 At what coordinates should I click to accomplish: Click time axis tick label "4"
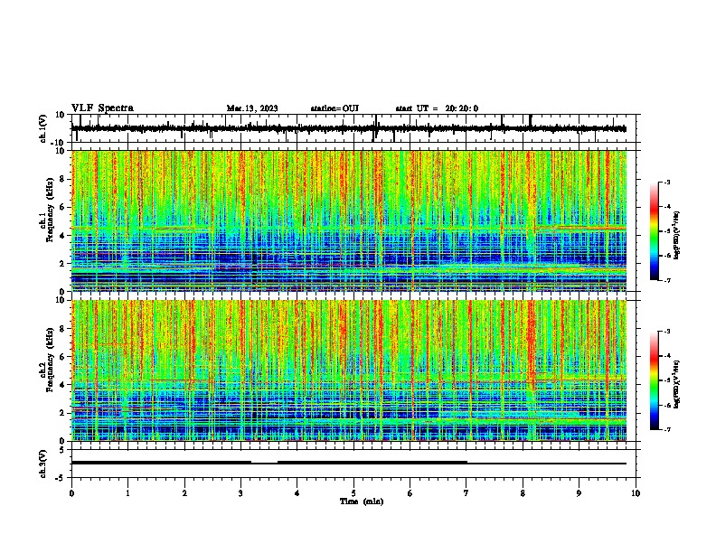point(297,493)
